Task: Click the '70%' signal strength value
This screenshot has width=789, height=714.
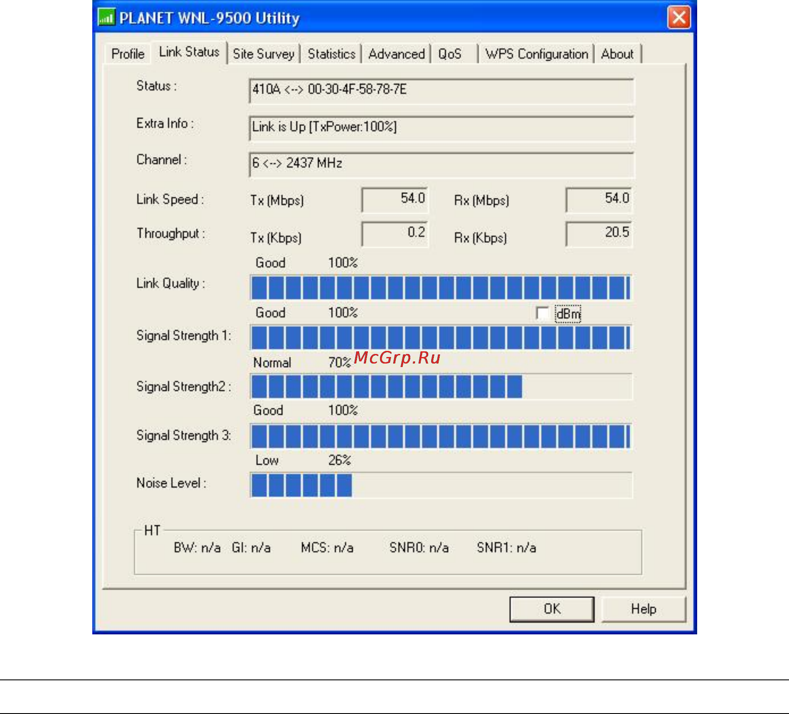Action: [339, 363]
